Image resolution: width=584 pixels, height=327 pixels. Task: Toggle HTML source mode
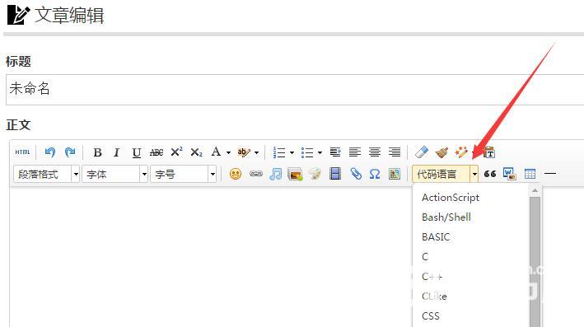point(22,152)
